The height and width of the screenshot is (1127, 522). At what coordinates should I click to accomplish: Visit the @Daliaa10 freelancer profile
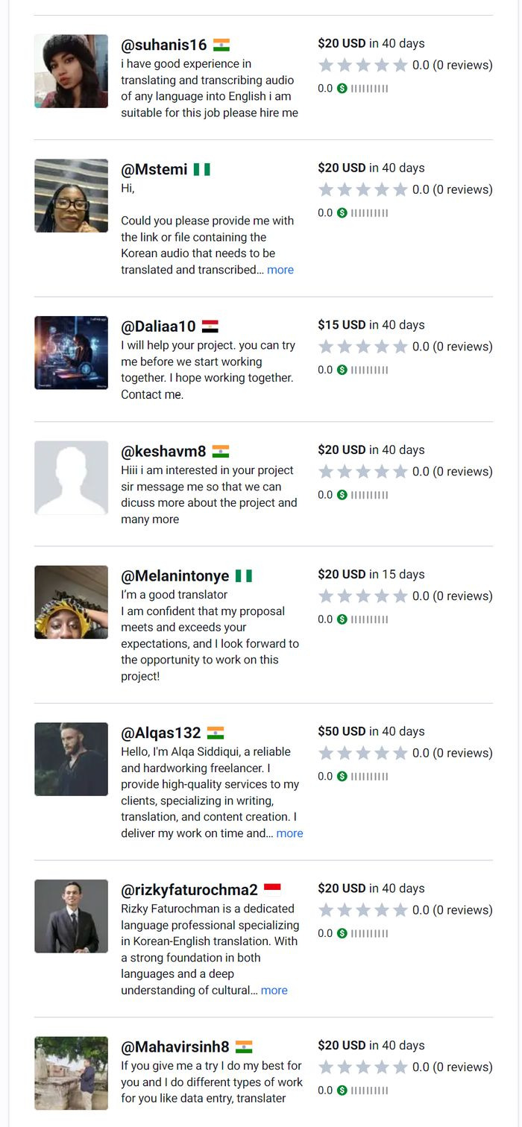coord(158,326)
